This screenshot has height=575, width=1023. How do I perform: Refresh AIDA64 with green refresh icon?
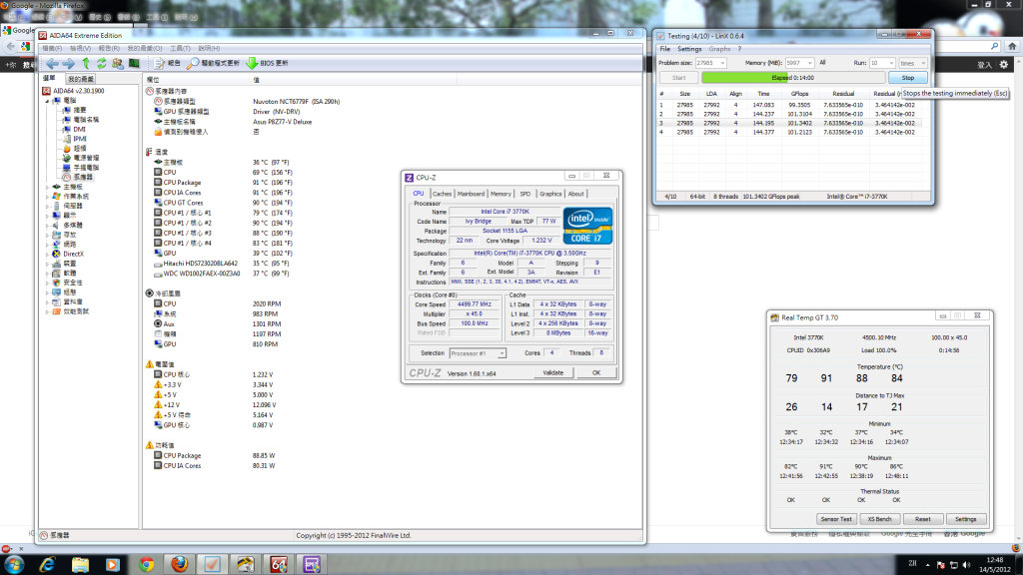coord(102,63)
